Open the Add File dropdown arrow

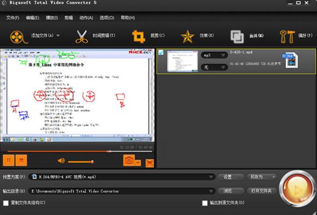(58, 35)
